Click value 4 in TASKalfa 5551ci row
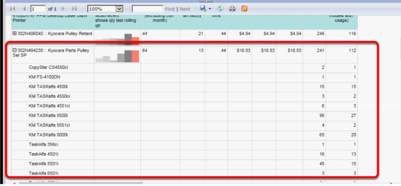401x186 pixels. [323, 125]
